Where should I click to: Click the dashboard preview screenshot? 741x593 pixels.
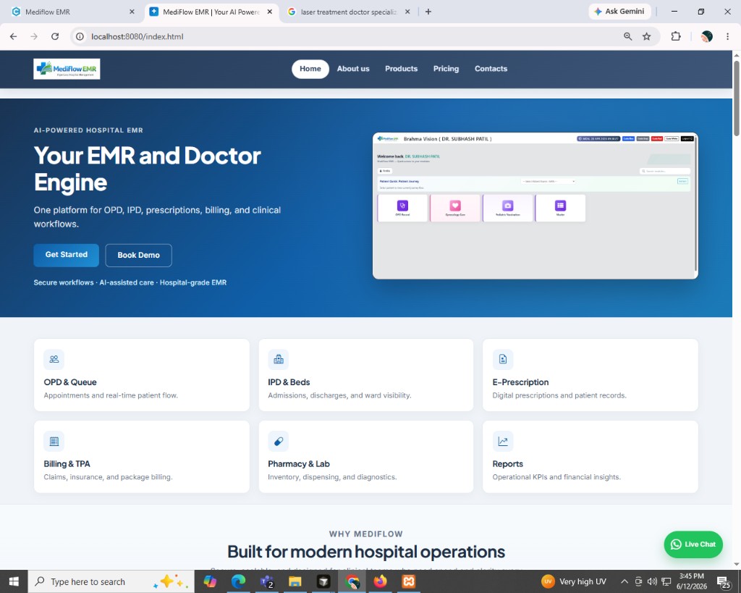[535, 206]
